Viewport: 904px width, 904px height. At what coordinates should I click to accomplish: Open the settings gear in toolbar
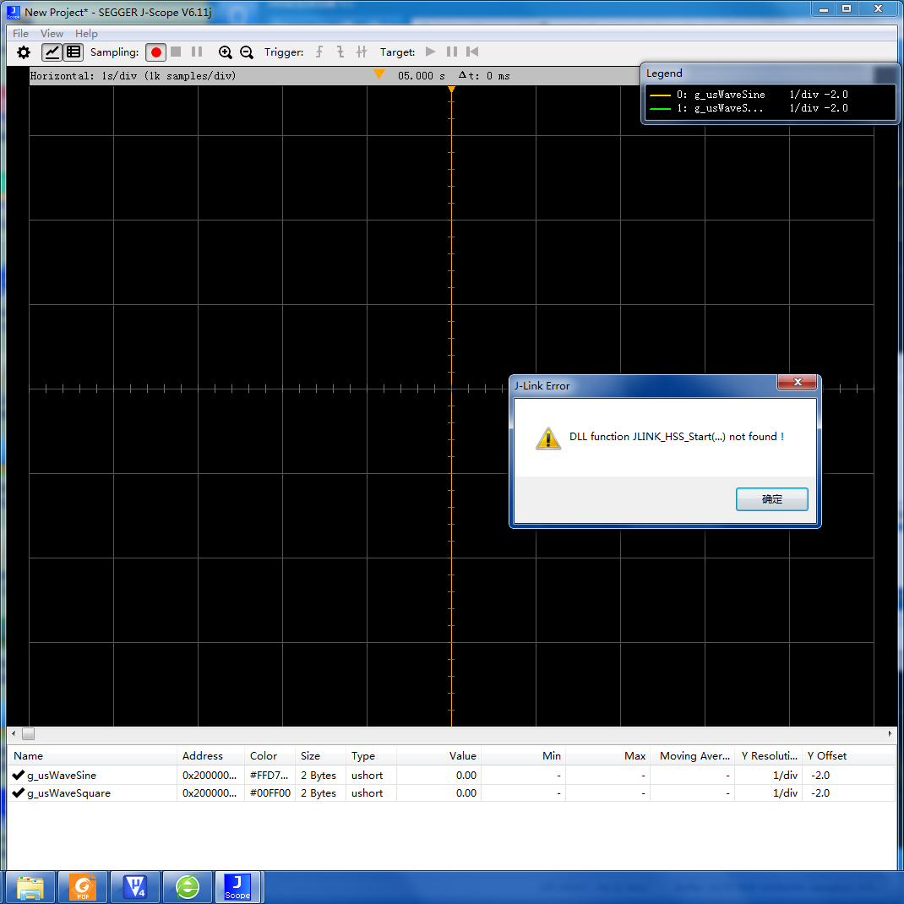(x=23, y=52)
